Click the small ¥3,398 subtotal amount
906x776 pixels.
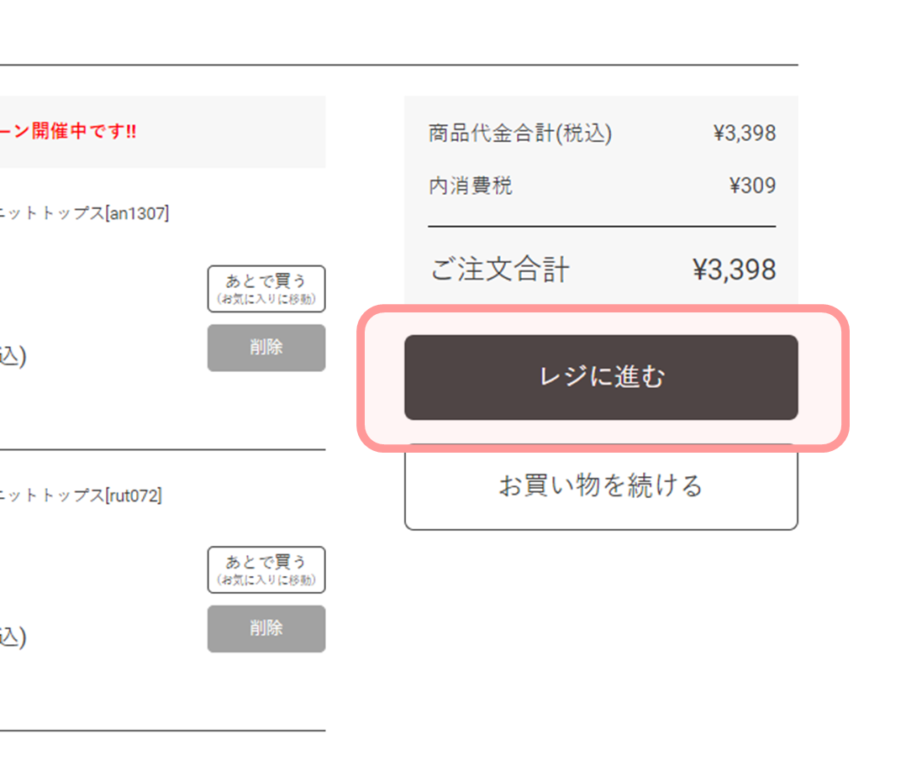click(745, 134)
